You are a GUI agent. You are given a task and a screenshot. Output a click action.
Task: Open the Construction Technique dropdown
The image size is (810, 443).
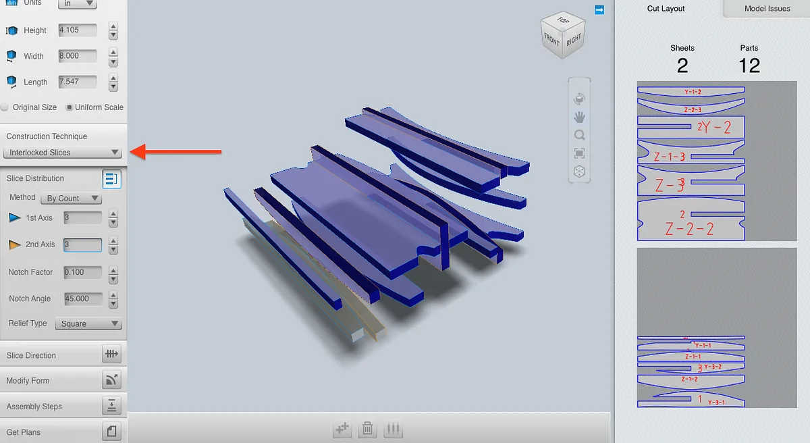(63, 153)
